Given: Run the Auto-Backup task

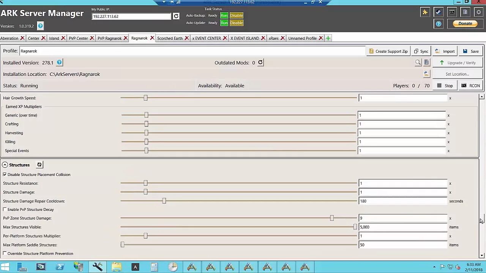Looking at the screenshot, I should coord(224,16).
